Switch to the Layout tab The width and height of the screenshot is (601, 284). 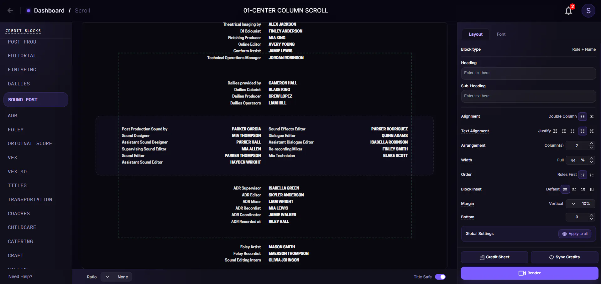[475, 34]
